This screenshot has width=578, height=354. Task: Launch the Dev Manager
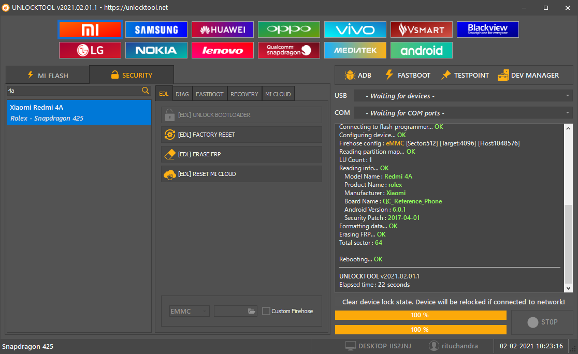pos(528,75)
